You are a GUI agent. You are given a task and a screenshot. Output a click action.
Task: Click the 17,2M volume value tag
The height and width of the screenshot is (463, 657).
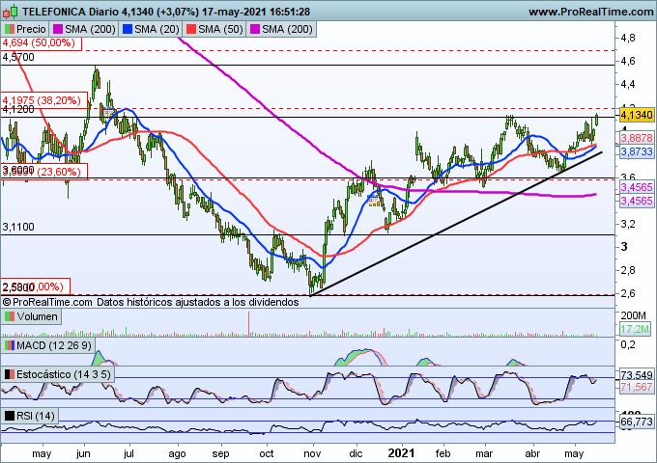[635, 329]
